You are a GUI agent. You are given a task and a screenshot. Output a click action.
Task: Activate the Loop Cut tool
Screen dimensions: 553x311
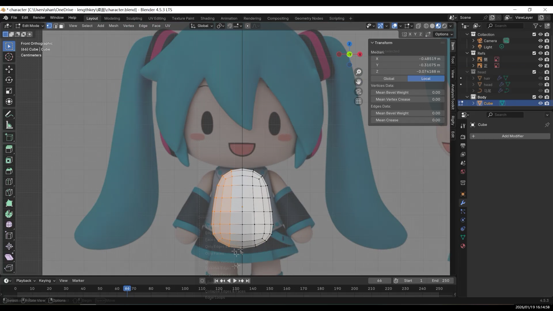(x=9, y=182)
